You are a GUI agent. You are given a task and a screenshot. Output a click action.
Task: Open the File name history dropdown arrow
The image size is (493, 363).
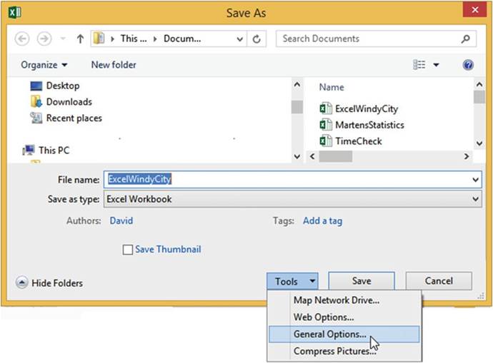[476, 180]
